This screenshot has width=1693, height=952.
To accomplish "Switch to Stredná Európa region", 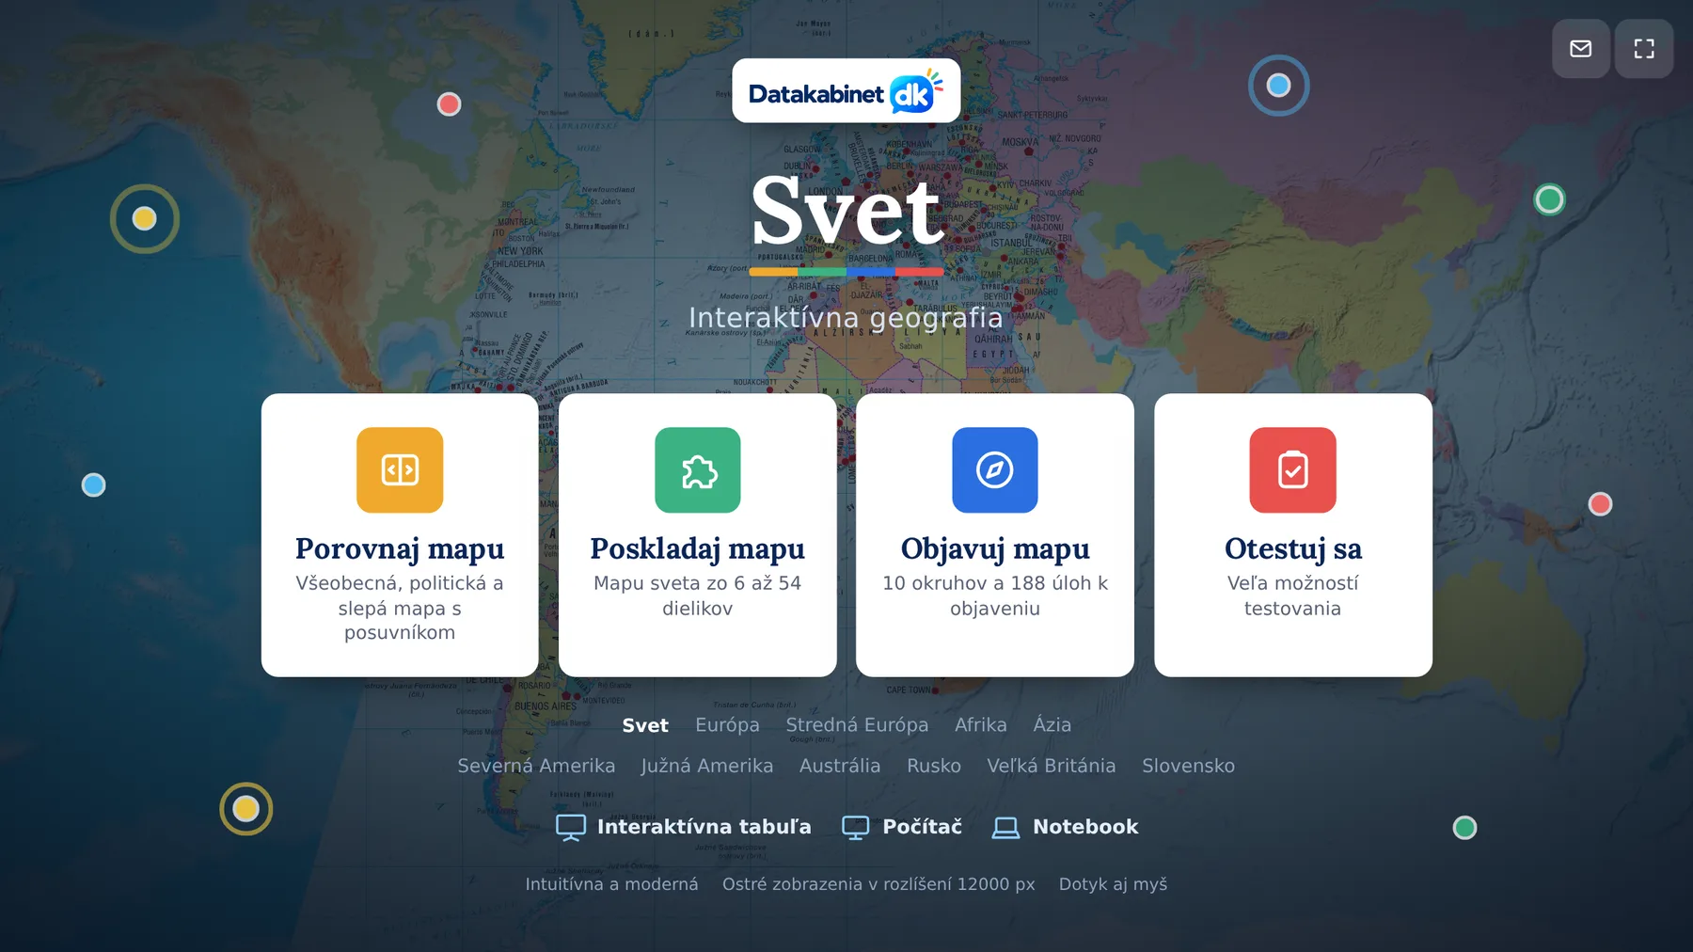I will point(857,725).
